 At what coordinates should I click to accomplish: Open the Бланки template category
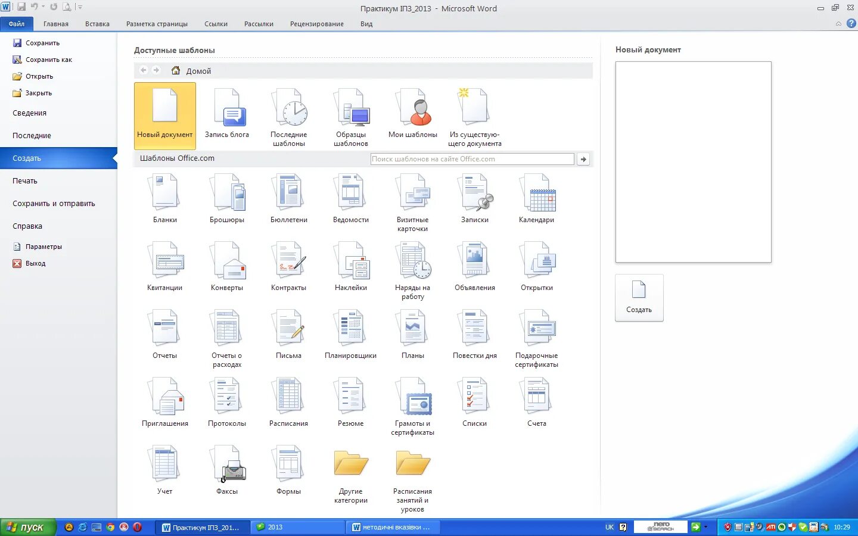pyautogui.click(x=165, y=199)
